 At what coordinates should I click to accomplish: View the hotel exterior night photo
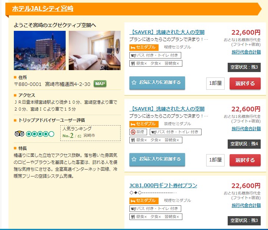pos(40,50)
